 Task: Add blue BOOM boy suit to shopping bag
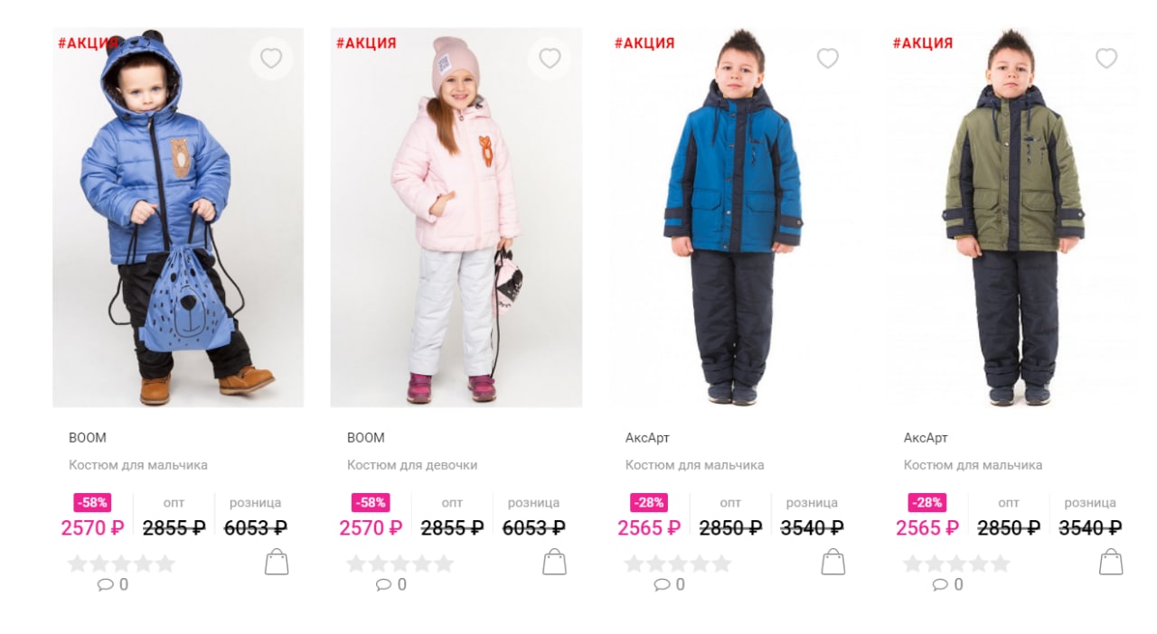[277, 562]
